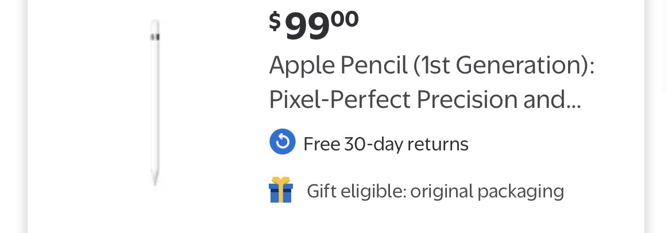This screenshot has width=672, height=233.
Task: Click the large "99" price digits
Action: click(307, 27)
